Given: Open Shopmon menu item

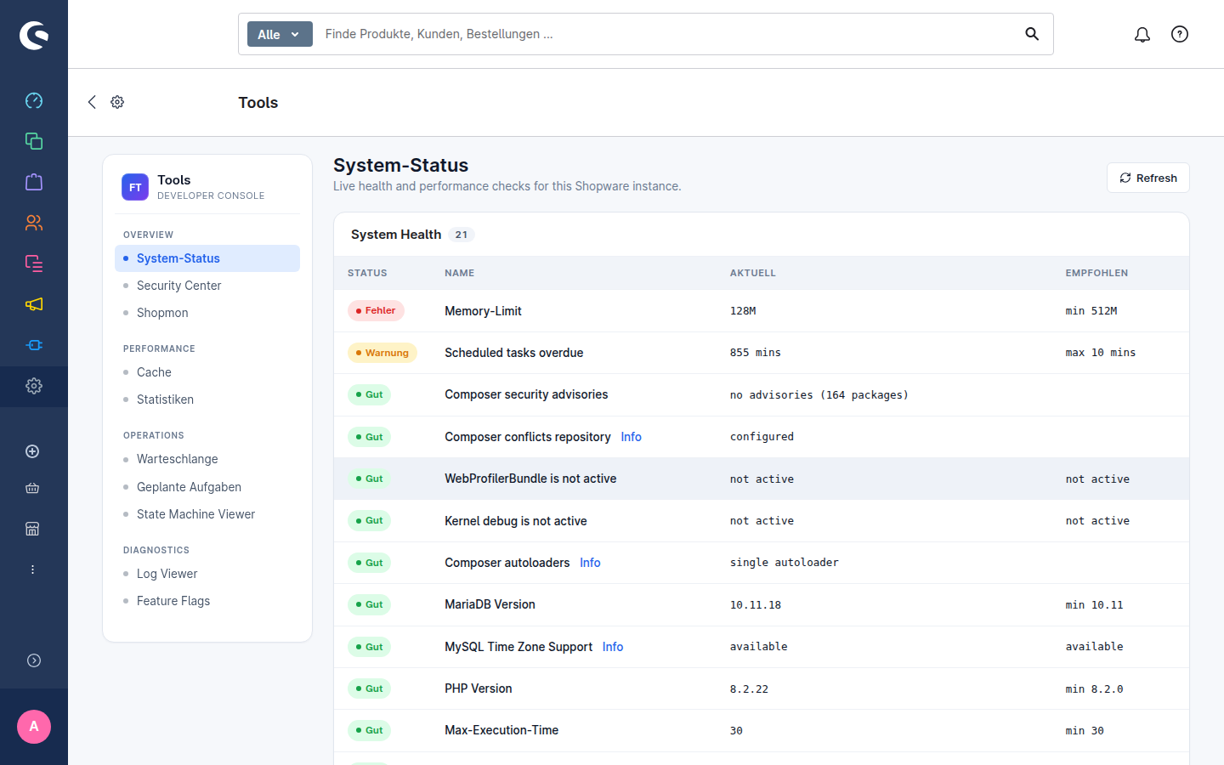Looking at the screenshot, I should tap(207, 313).
